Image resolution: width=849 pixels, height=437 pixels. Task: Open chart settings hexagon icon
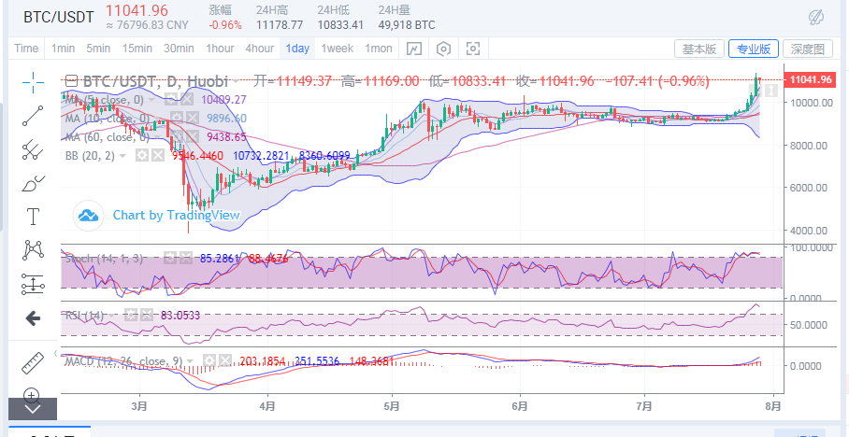pyautogui.click(x=443, y=49)
